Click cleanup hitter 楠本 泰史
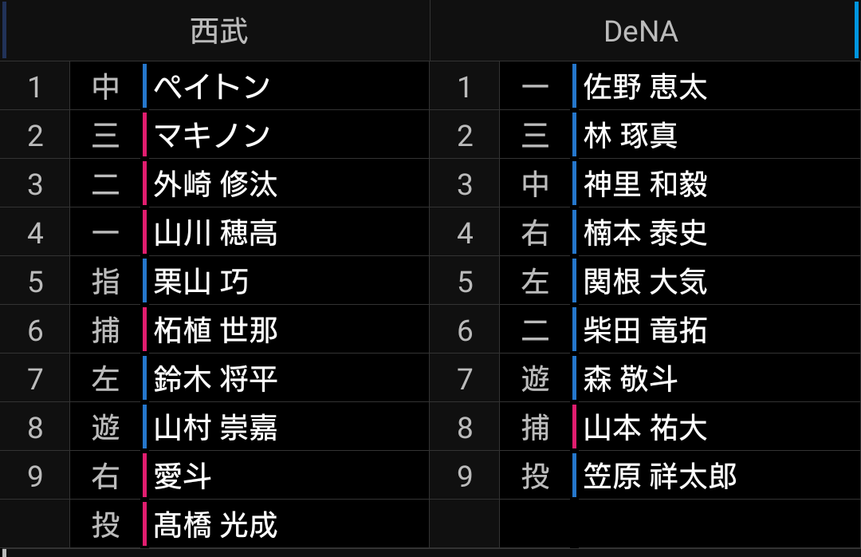861x557 pixels. click(645, 232)
